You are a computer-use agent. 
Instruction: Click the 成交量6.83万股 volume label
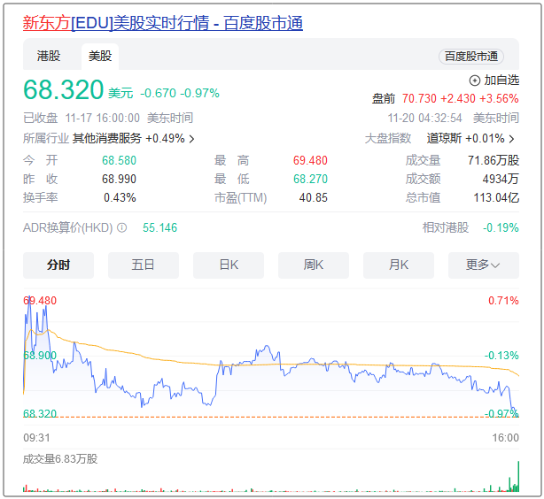[60, 459]
